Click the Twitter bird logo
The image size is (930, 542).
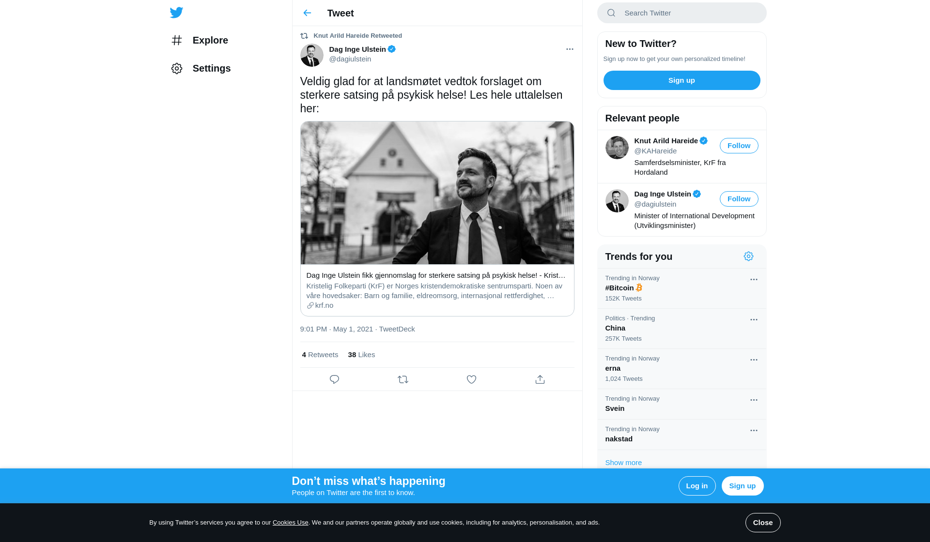pos(176,13)
